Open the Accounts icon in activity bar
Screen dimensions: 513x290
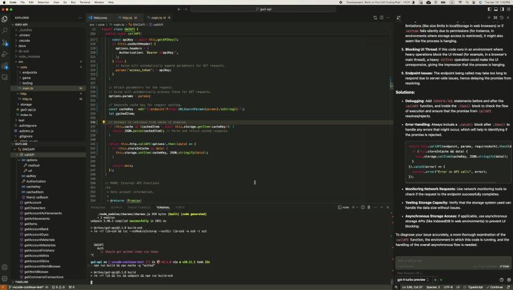tap(5, 266)
